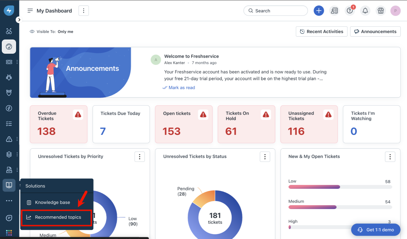
Task: Open Unresolved Tickets by Priority widget options
Action: (x=140, y=157)
